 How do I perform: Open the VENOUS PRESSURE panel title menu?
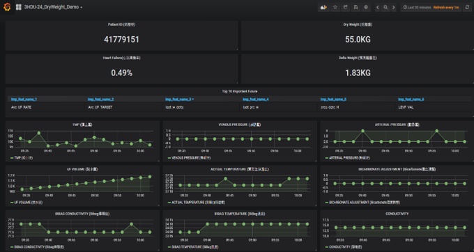pyautogui.click(x=240, y=125)
